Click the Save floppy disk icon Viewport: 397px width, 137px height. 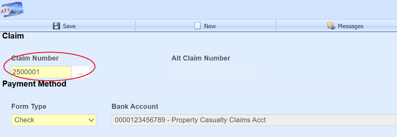[x=56, y=26]
